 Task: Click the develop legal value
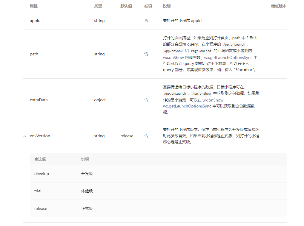(x=42, y=174)
